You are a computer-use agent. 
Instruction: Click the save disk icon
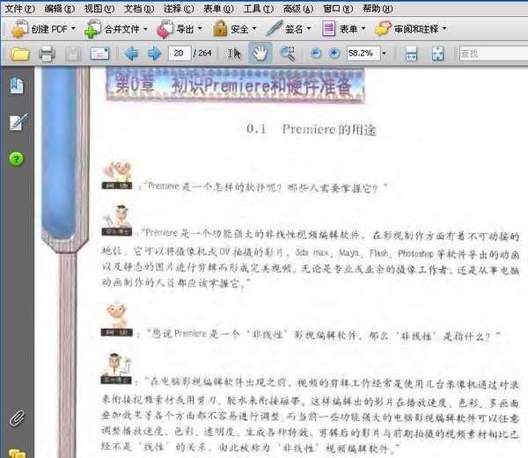tap(73, 54)
